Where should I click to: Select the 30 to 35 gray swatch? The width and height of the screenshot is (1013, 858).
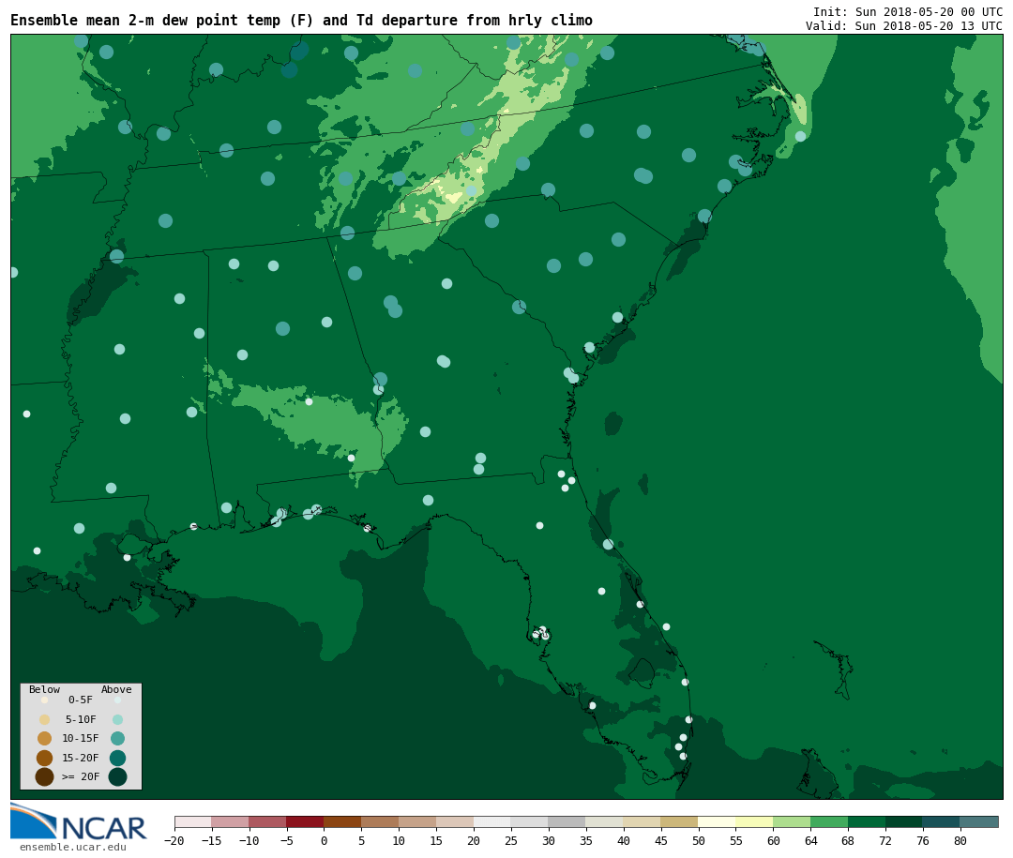567,821
